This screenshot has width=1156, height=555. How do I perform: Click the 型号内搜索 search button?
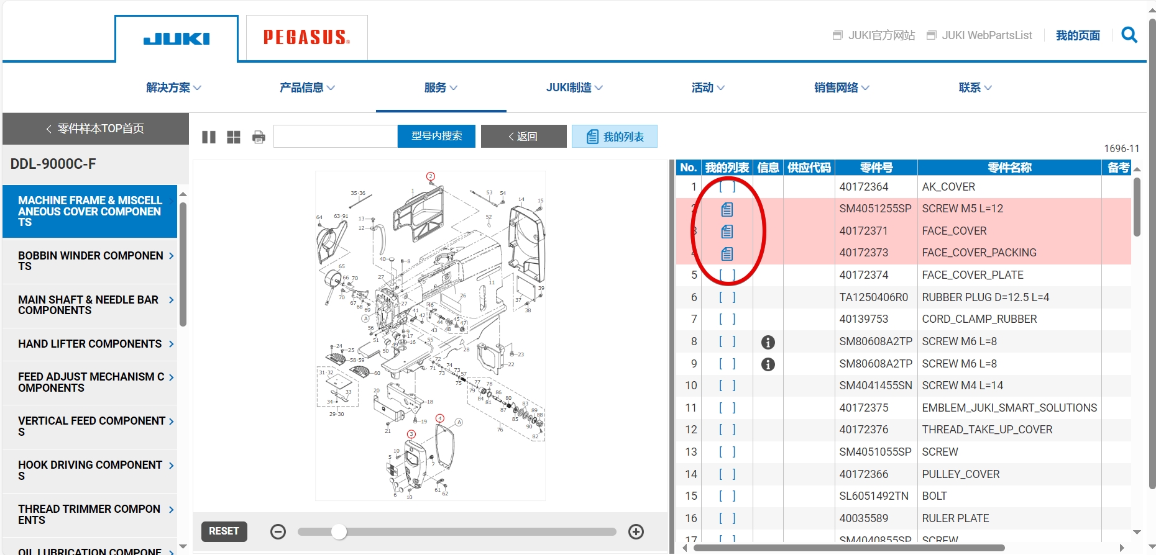(436, 136)
